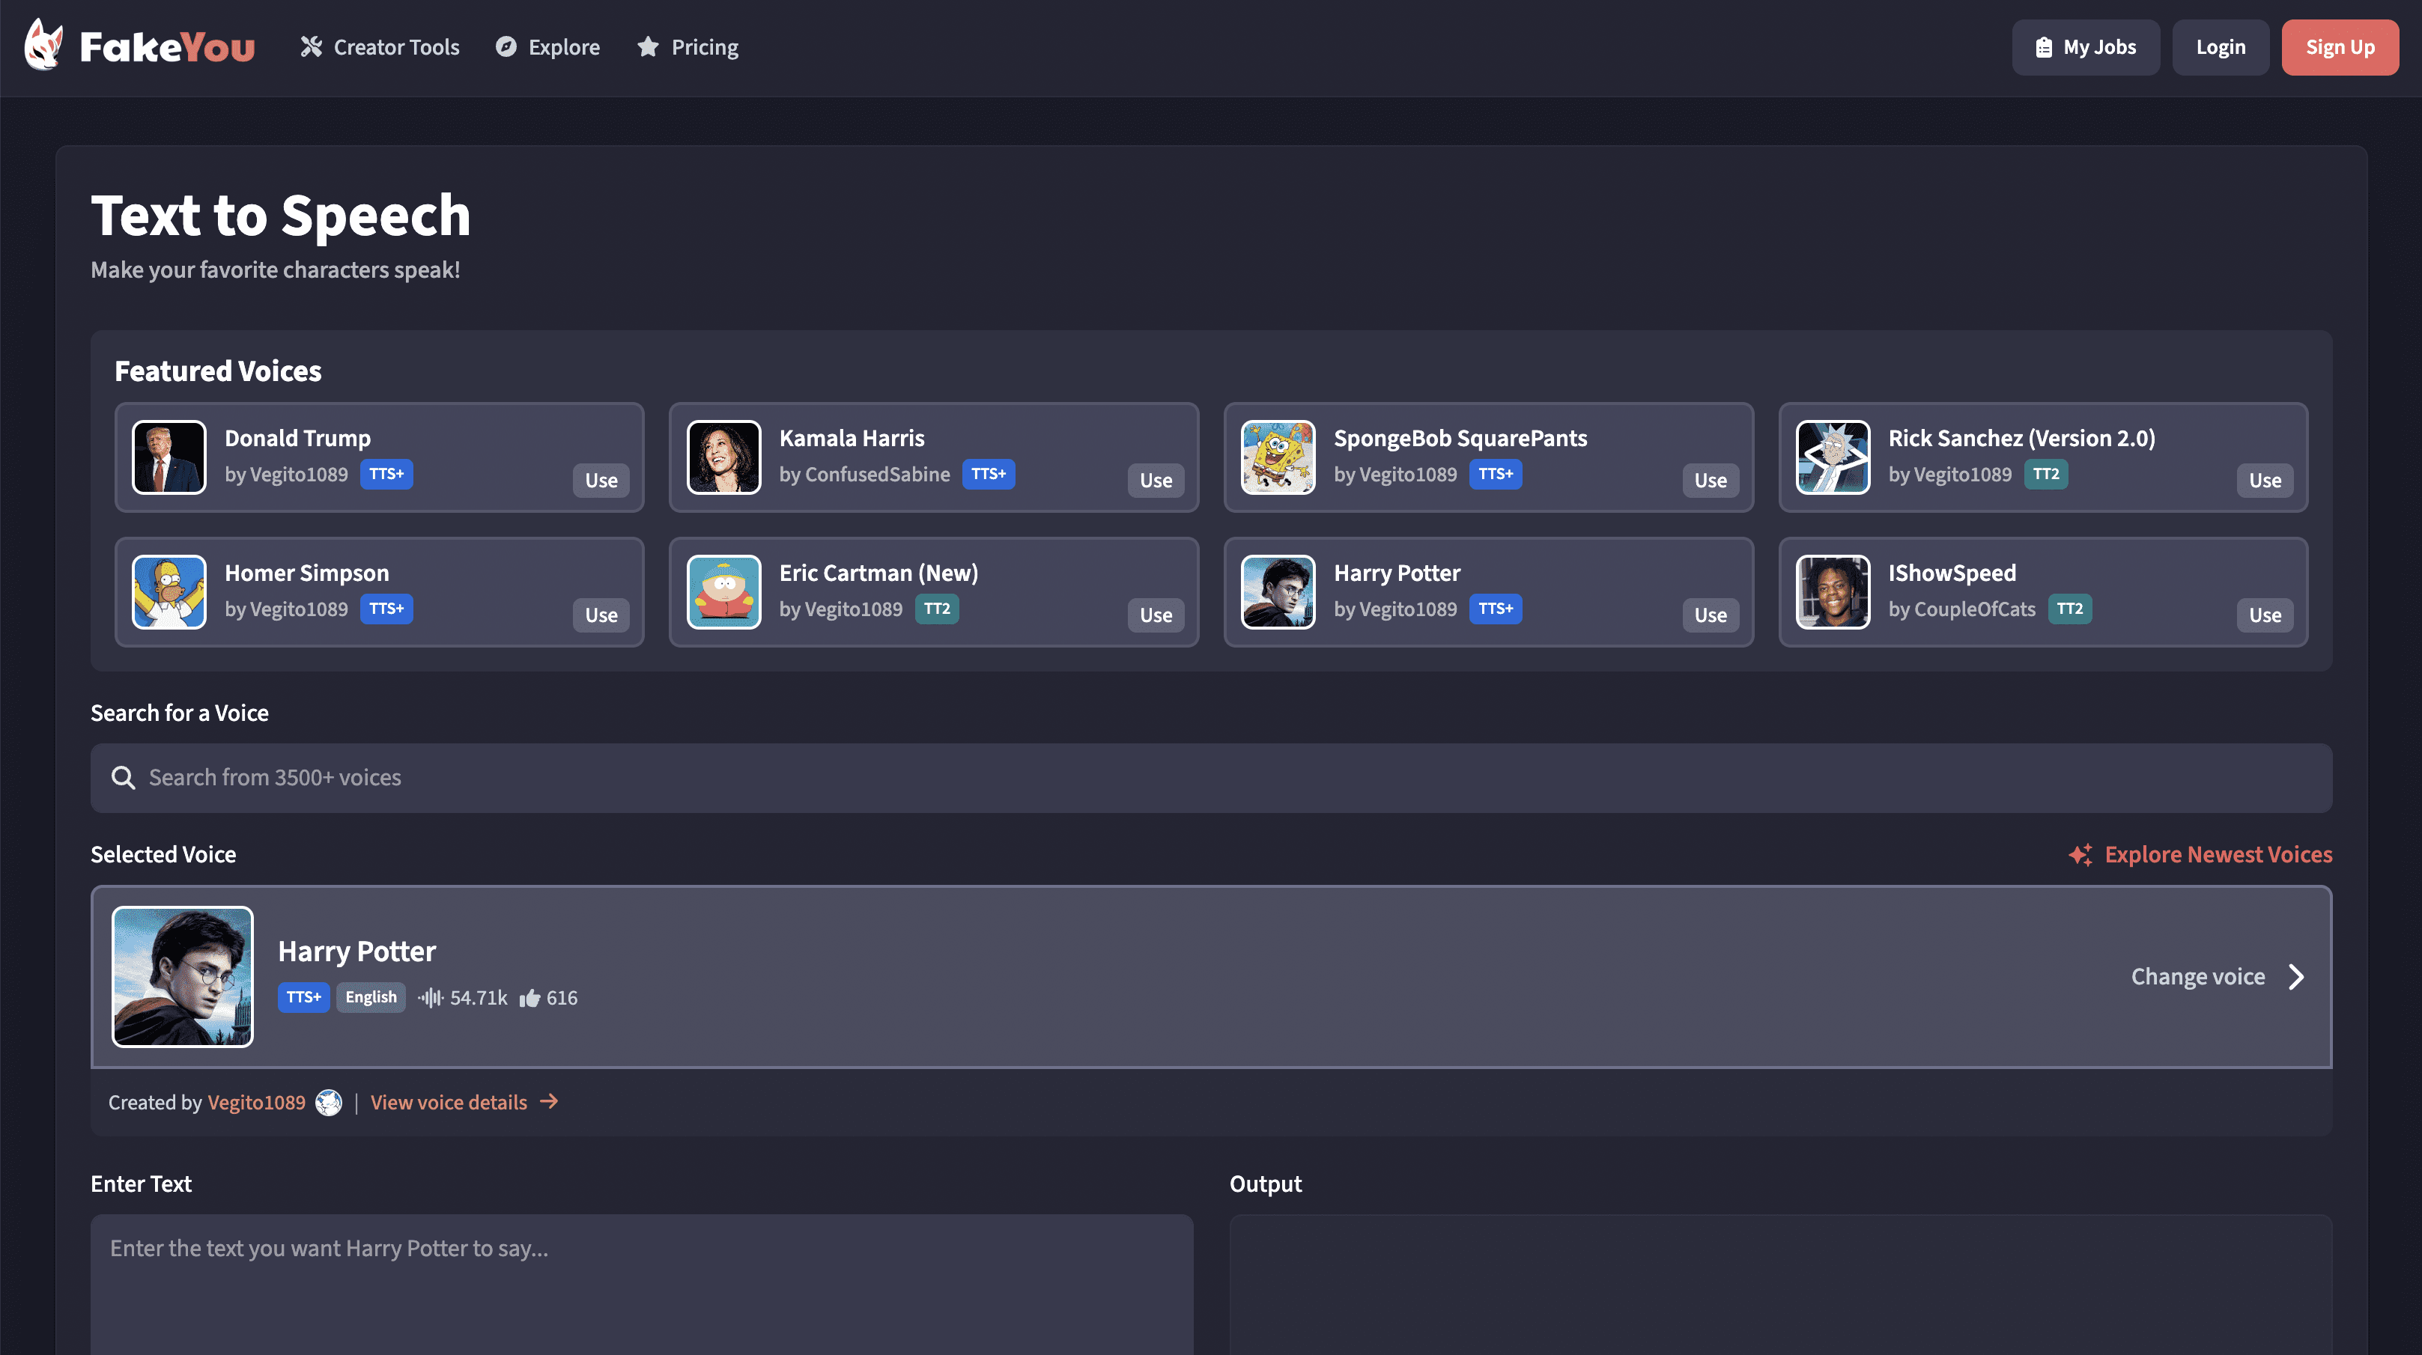Click the waveform icon next to 54.71k
2422x1355 pixels.
tap(431, 998)
